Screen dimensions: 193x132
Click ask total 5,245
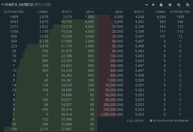[140, 27]
